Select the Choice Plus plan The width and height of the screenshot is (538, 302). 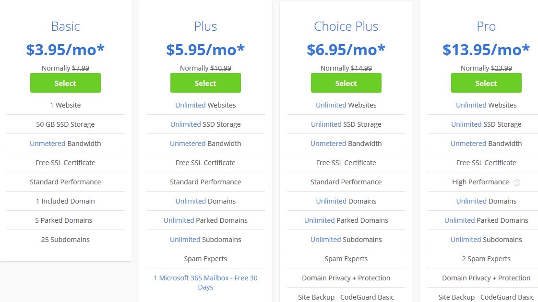tap(346, 83)
